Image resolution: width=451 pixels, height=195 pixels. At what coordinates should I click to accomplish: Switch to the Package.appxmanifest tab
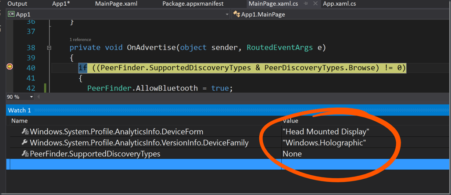tap(193, 4)
